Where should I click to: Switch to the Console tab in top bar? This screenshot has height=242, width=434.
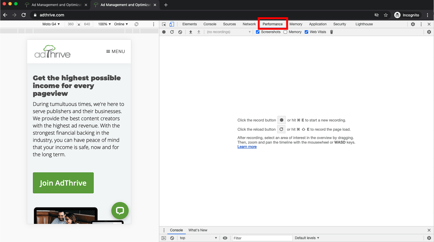(210, 24)
